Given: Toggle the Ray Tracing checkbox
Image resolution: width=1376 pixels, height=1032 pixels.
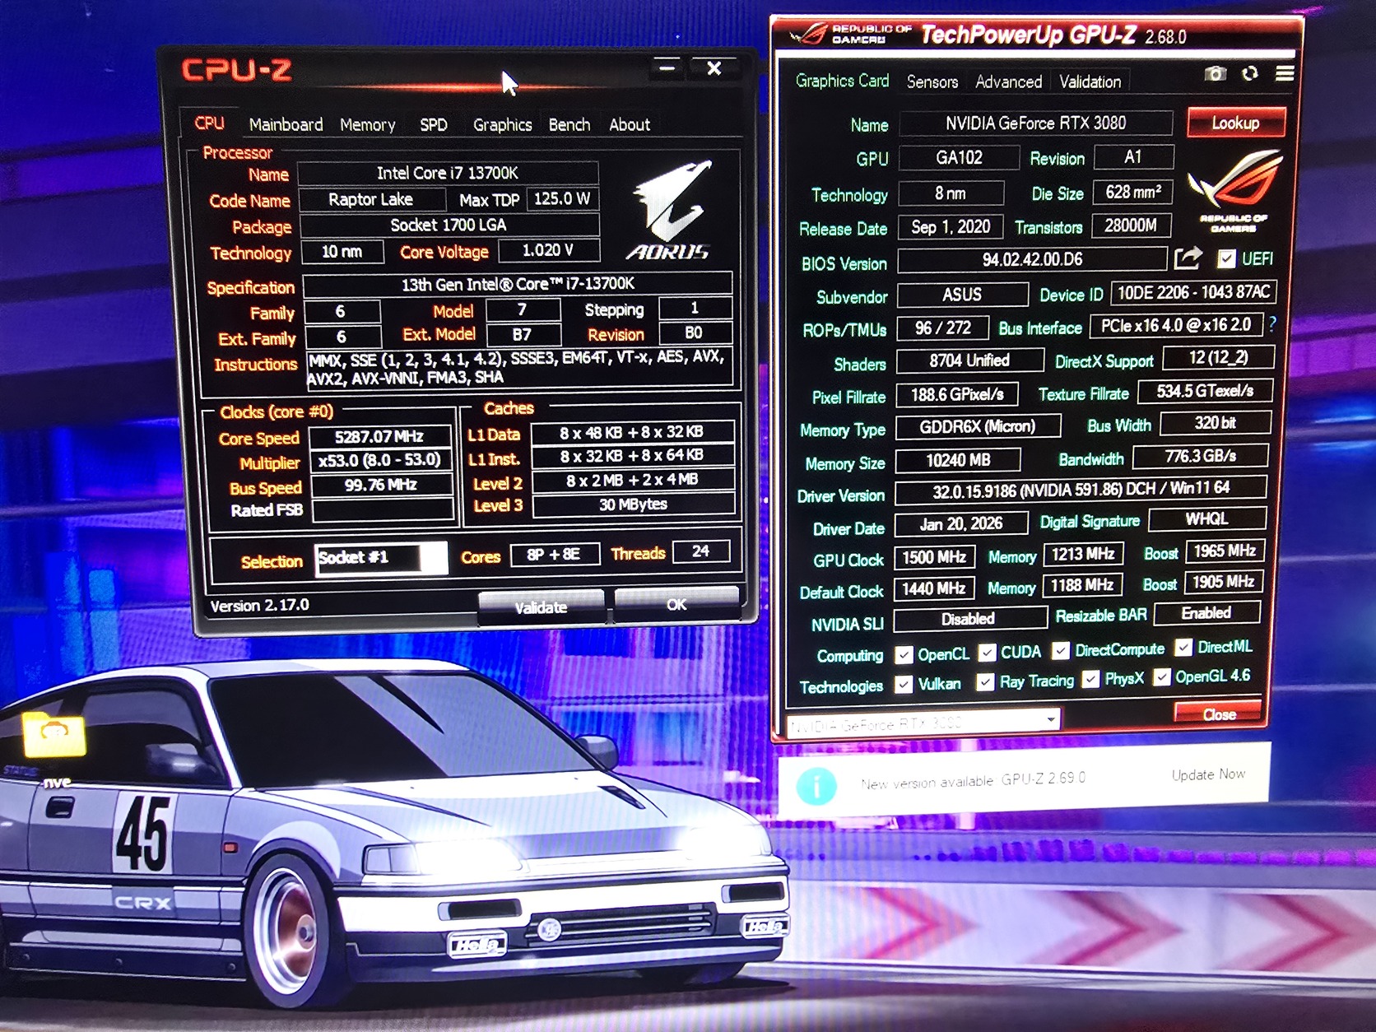Looking at the screenshot, I should tap(985, 682).
